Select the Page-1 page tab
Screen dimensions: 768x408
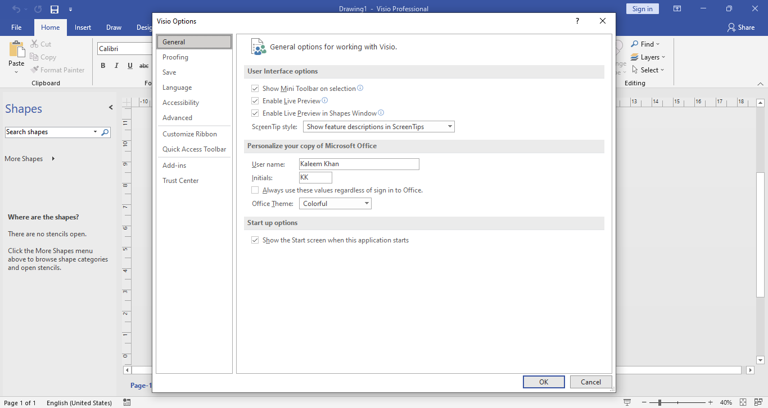(x=141, y=386)
